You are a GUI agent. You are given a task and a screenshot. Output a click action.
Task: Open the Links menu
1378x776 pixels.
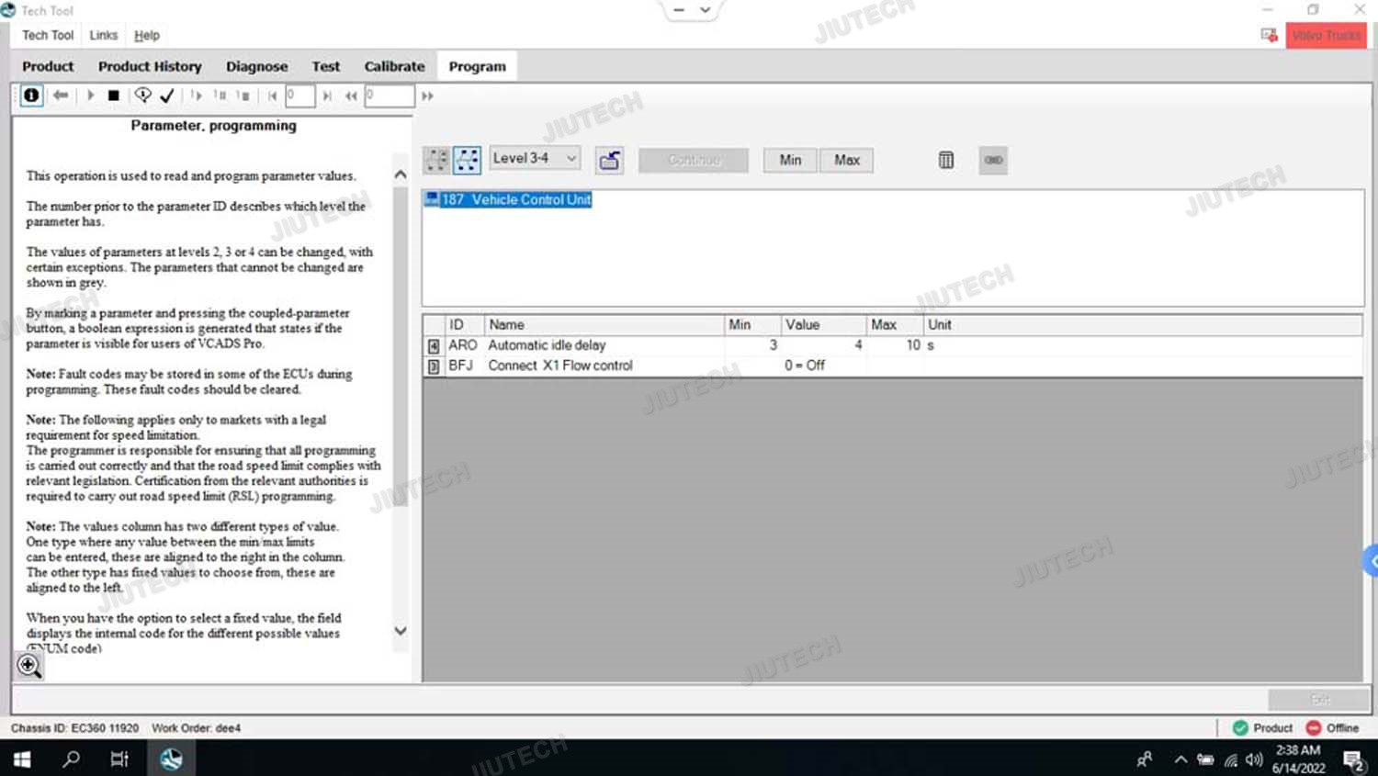point(103,35)
